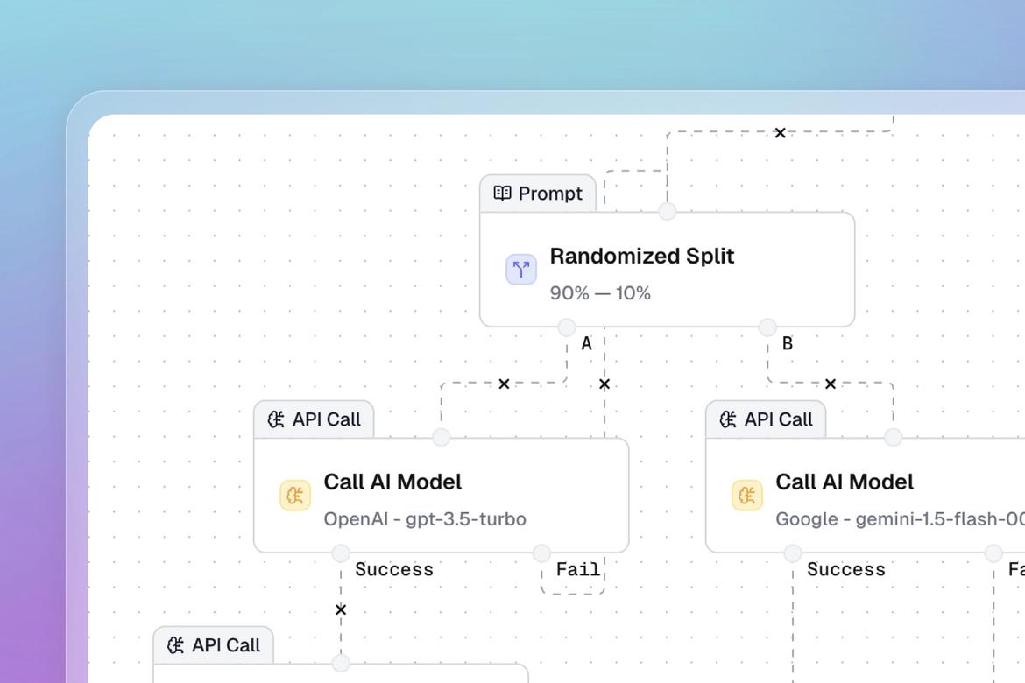Click the API icon in the left API Call label

tap(276, 419)
